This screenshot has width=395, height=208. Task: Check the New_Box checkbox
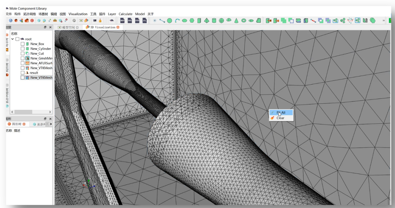(23, 44)
